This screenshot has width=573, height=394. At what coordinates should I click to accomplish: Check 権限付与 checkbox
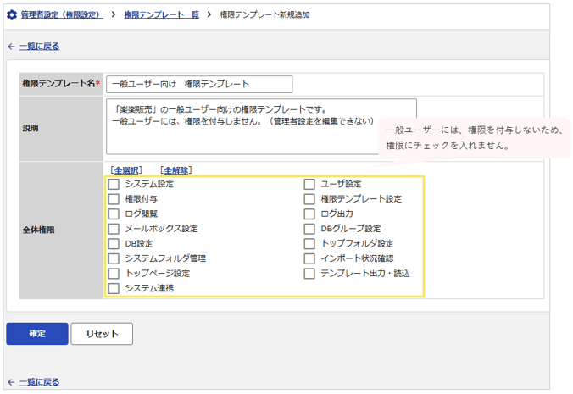114,199
